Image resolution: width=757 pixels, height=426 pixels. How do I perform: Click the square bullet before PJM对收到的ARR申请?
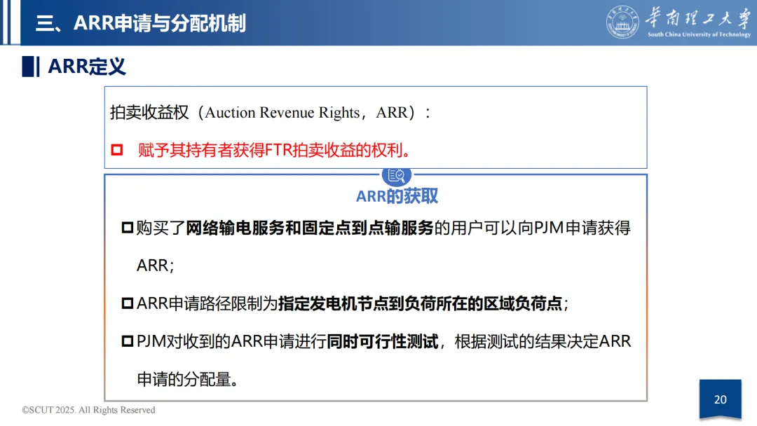coord(128,342)
